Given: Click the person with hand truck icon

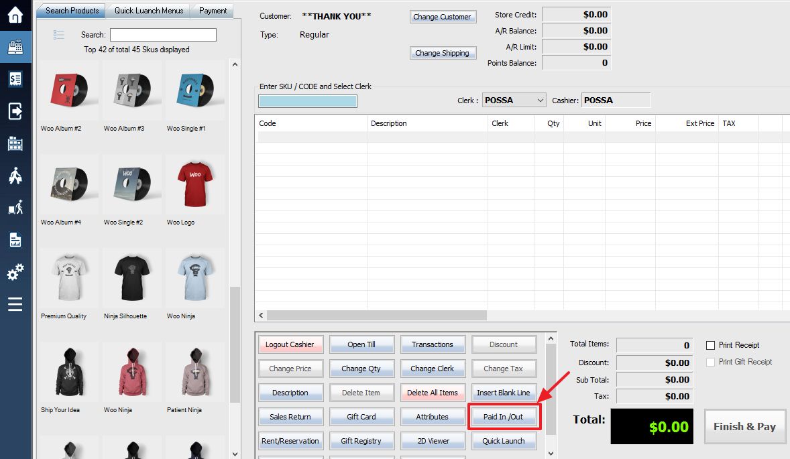Looking at the screenshot, I should (15, 207).
